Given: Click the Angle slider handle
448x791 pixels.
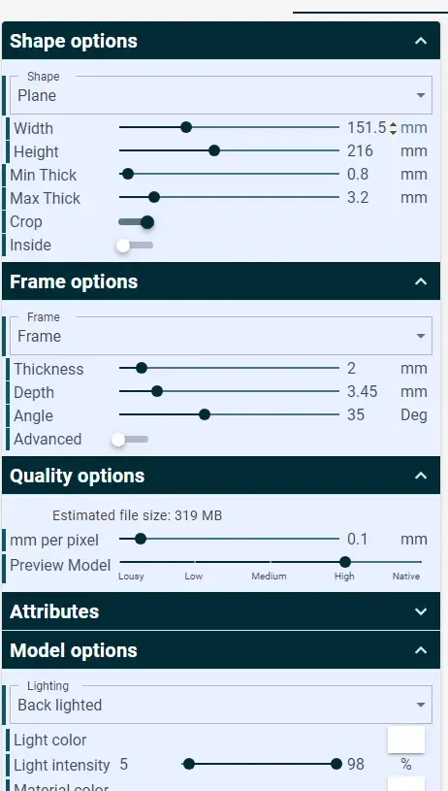Looking at the screenshot, I should pos(204,414).
